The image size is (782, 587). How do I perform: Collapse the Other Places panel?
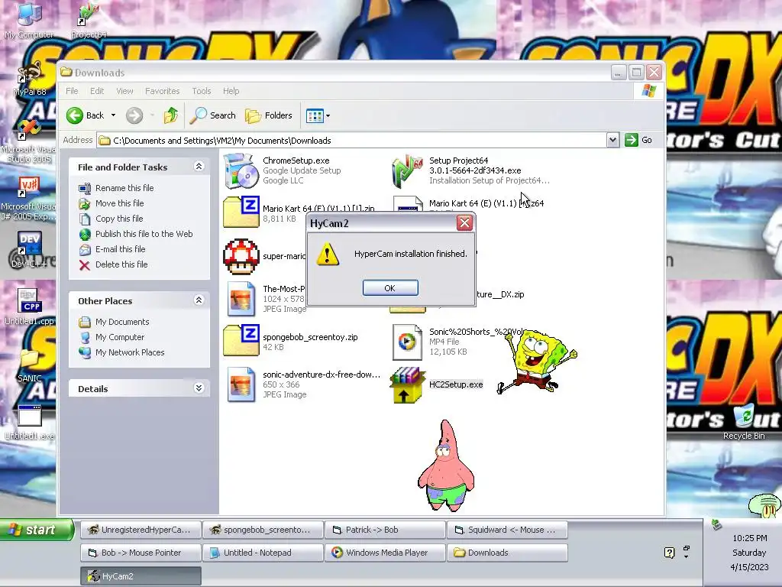[199, 300]
